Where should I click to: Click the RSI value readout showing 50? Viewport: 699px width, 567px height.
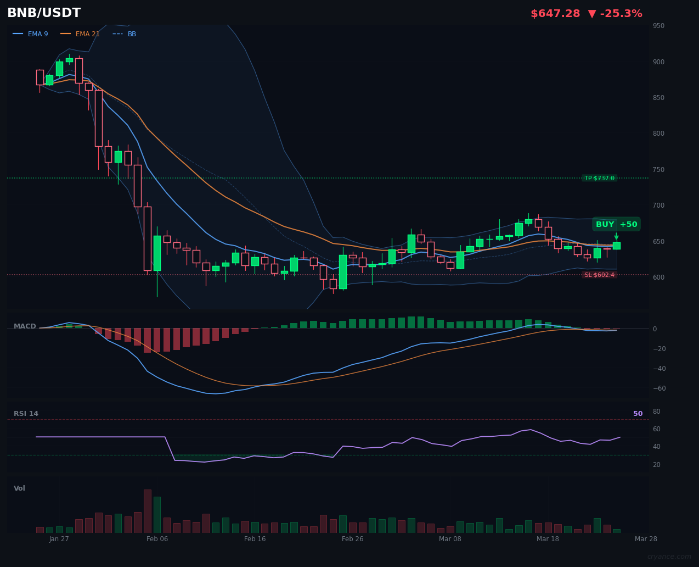(x=638, y=413)
